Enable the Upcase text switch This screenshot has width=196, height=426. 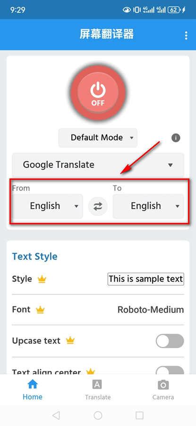170,341
